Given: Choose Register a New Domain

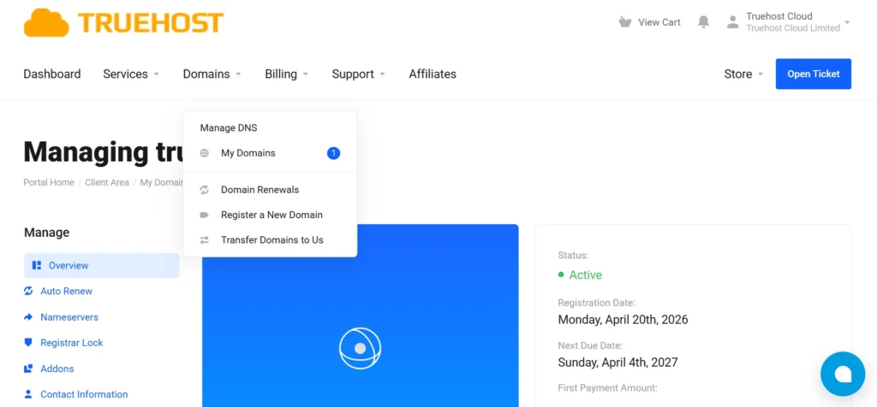Looking at the screenshot, I should click(270, 215).
